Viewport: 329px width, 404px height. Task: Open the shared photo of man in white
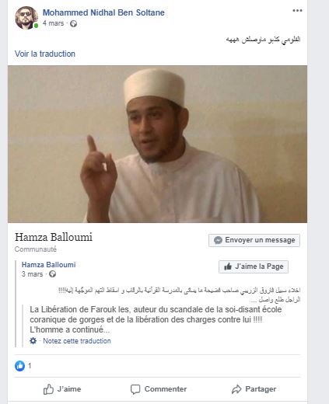point(157,144)
